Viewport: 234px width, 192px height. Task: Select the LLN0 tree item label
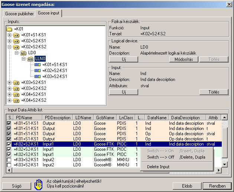pos(40,59)
